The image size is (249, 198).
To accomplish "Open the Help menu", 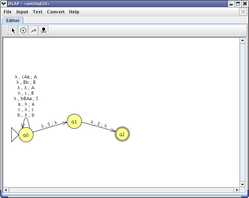I will (x=74, y=12).
